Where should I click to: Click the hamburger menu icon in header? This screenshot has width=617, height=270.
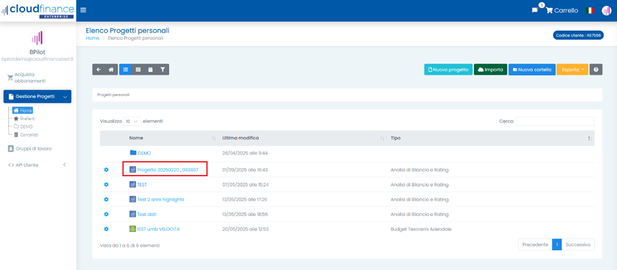pos(83,10)
